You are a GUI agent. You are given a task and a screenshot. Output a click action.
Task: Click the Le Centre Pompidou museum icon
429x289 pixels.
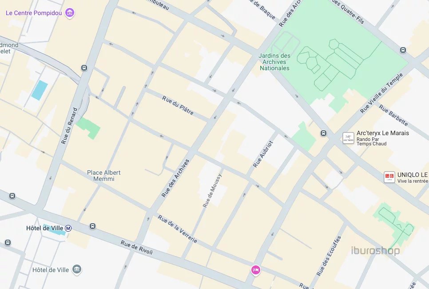click(x=69, y=12)
